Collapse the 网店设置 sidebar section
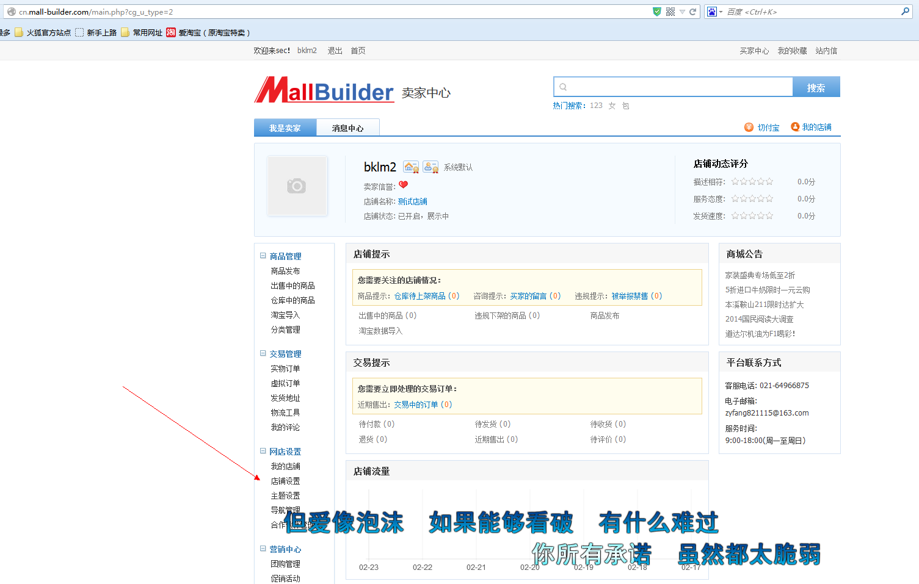Viewport: 919px width, 584px height. 263,451
